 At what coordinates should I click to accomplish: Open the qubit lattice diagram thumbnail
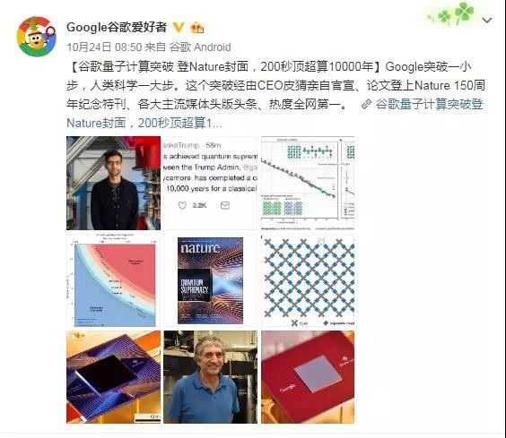[308, 280]
